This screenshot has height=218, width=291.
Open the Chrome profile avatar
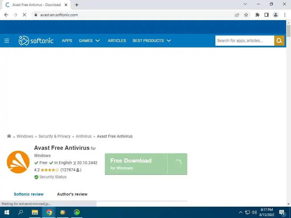coord(276,15)
